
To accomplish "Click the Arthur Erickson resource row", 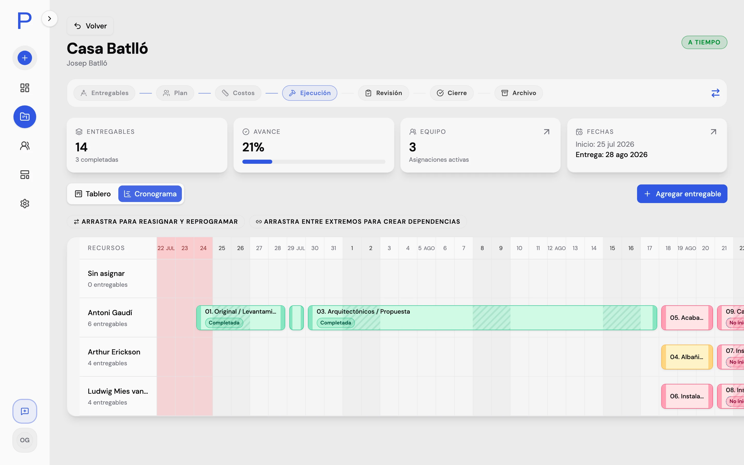I will pos(118,357).
